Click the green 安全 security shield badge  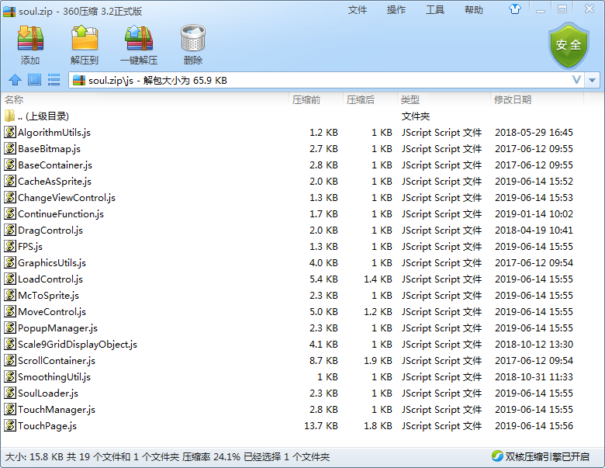(x=568, y=45)
